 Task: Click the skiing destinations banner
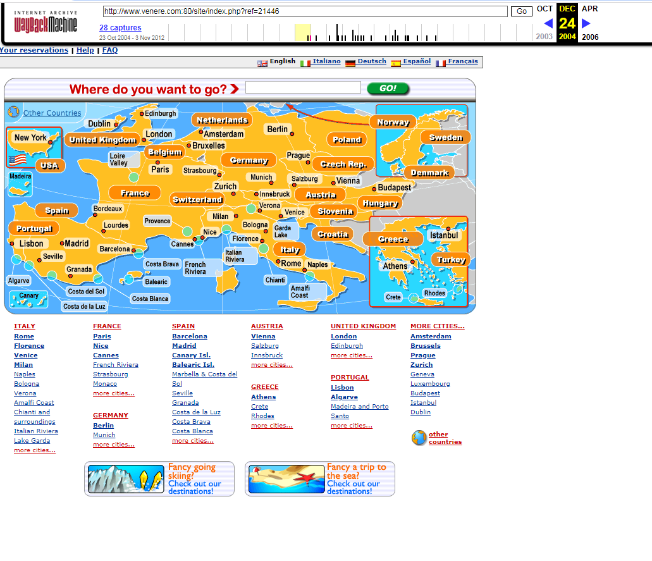[159, 479]
